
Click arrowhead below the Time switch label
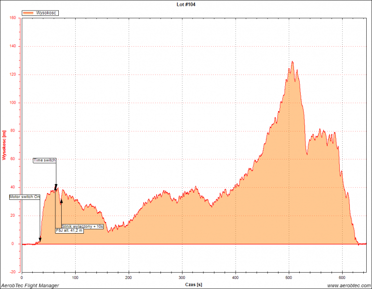pos(56,187)
